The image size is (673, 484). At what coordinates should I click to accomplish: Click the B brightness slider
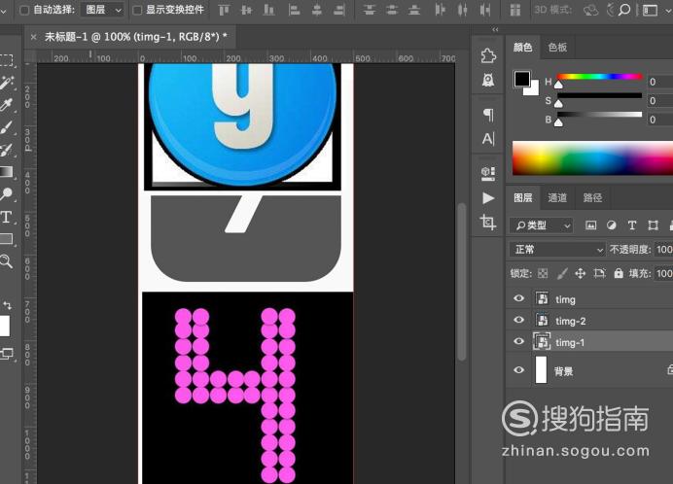[600, 115]
